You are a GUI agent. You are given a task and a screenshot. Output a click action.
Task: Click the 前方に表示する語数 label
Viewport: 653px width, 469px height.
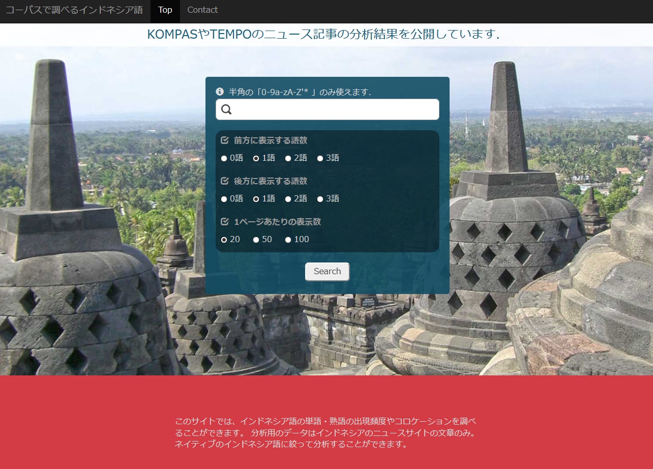271,140
